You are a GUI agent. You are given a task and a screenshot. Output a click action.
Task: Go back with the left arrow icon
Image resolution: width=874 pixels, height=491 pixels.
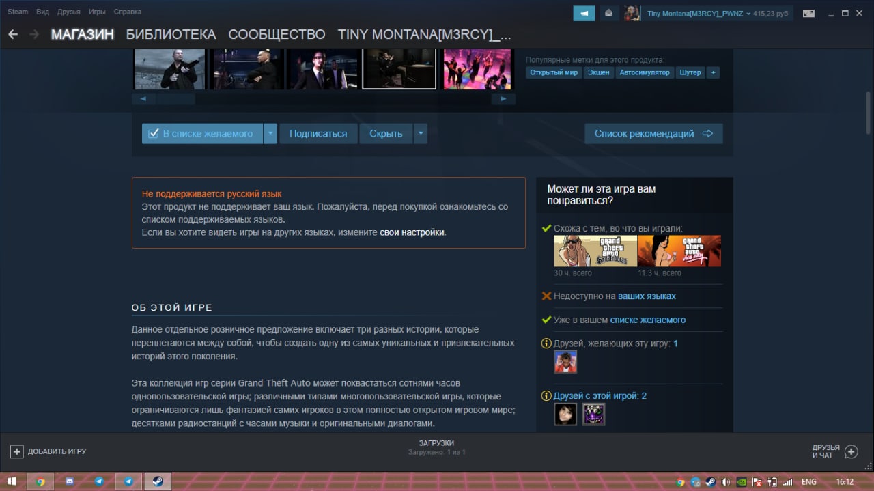tap(13, 34)
